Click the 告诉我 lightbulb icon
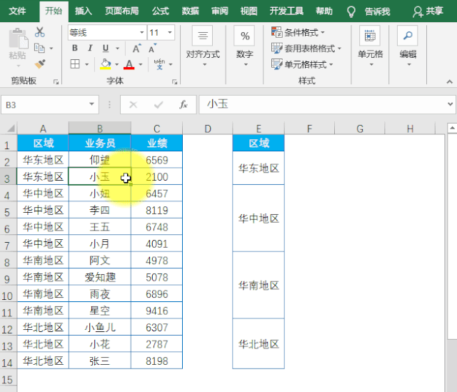The height and width of the screenshot is (392, 457). pyautogui.click(x=351, y=11)
